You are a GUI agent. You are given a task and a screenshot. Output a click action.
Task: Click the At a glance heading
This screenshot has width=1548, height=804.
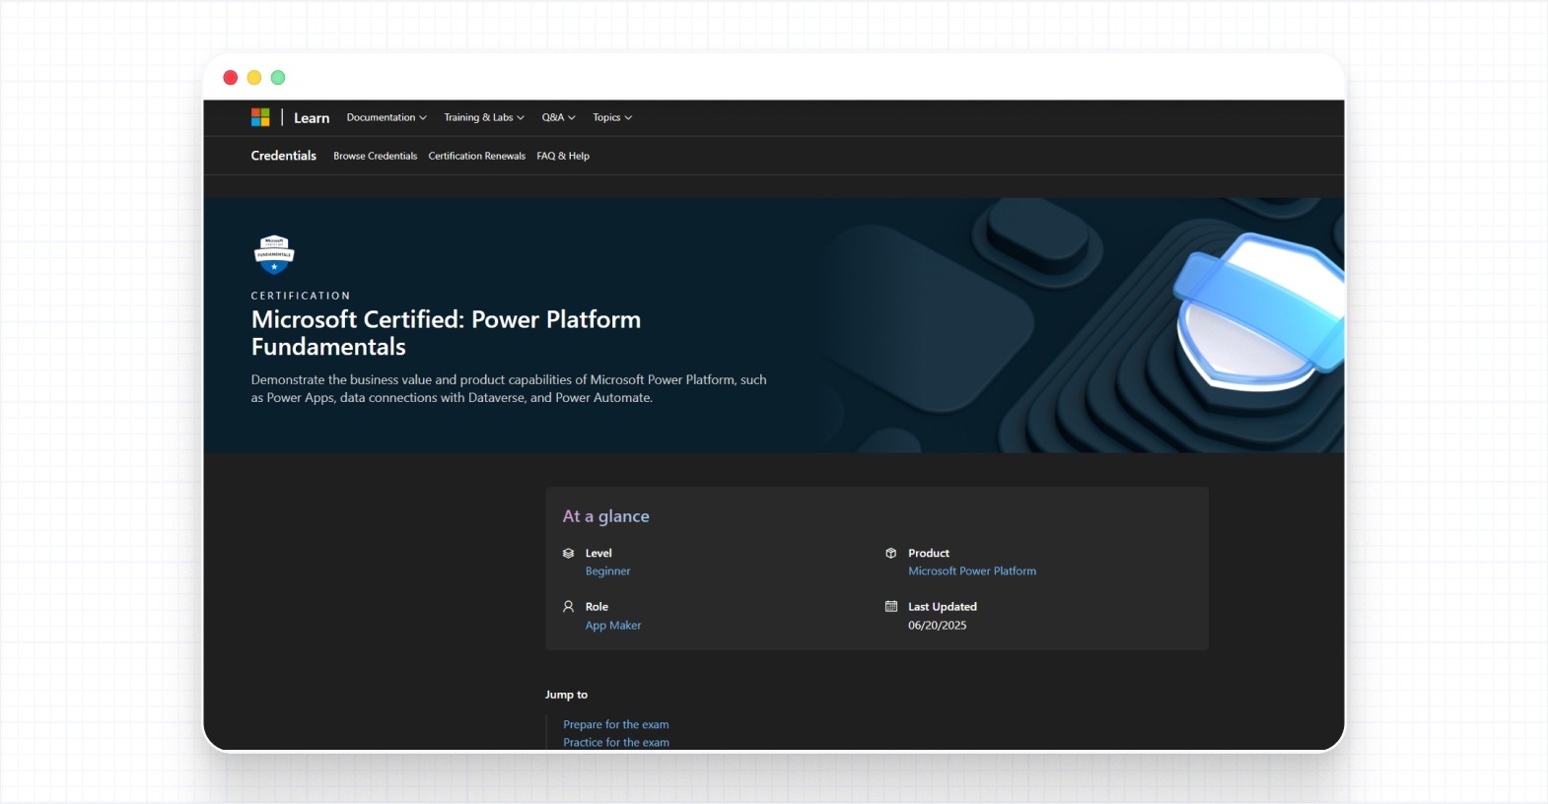[x=606, y=516]
